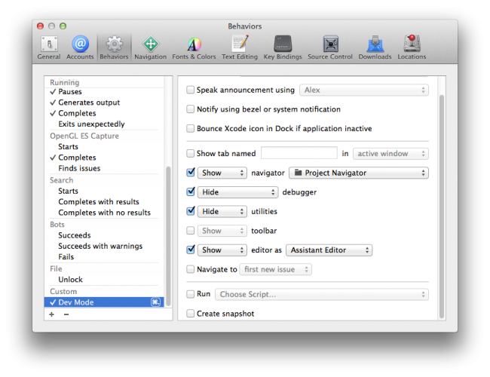The width and height of the screenshot is (490, 377).
Task: Open the Navigation preferences pane
Action: [150, 48]
